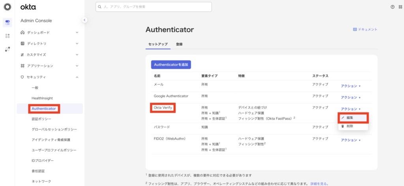Click the pencil icon beside 編集
Viewport: 404px width, 186px height.
(x=343, y=118)
